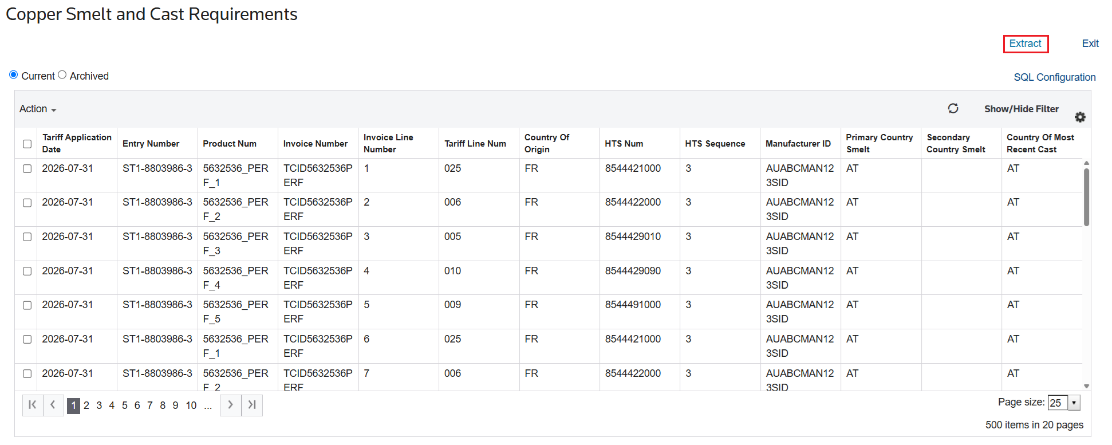
Task: Go to page 10
Action: coord(191,405)
